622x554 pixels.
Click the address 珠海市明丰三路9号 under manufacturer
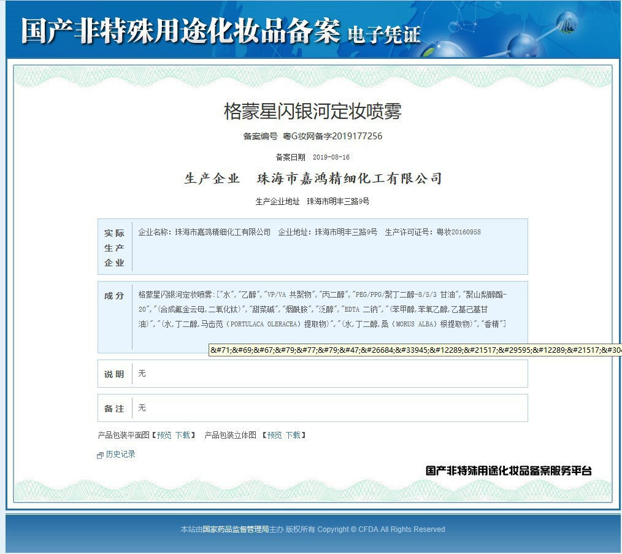[x=338, y=202]
